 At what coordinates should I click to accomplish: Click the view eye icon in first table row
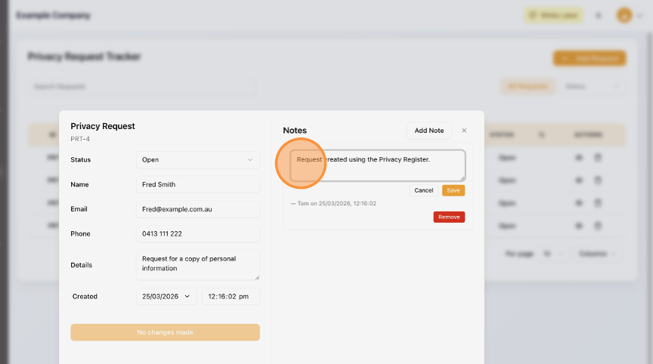point(580,159)
